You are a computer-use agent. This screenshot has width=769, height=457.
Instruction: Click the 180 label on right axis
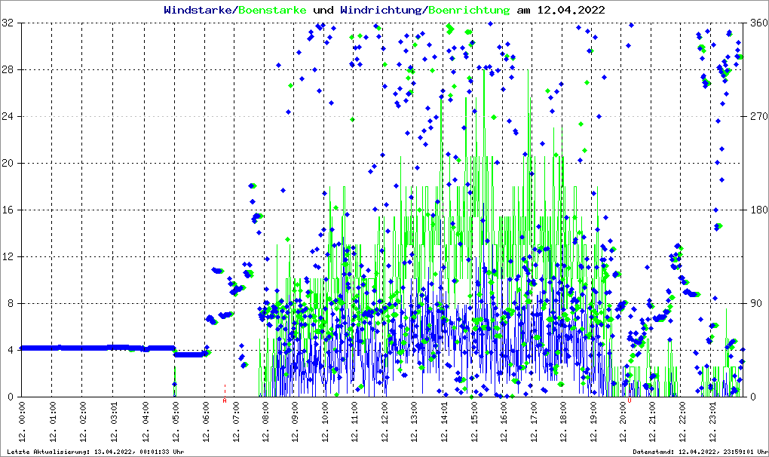[x=758, y=210]
